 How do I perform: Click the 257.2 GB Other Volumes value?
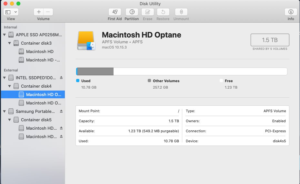click(x=160, y=87)
